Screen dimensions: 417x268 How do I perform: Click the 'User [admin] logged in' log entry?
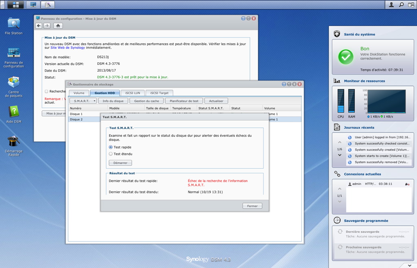379,137
